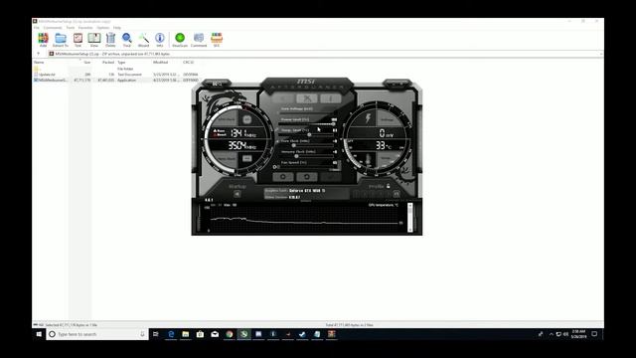Go up one folder in WinRAR
The height and width of the screenshot is (358, 636).
[x=39, y=54]
